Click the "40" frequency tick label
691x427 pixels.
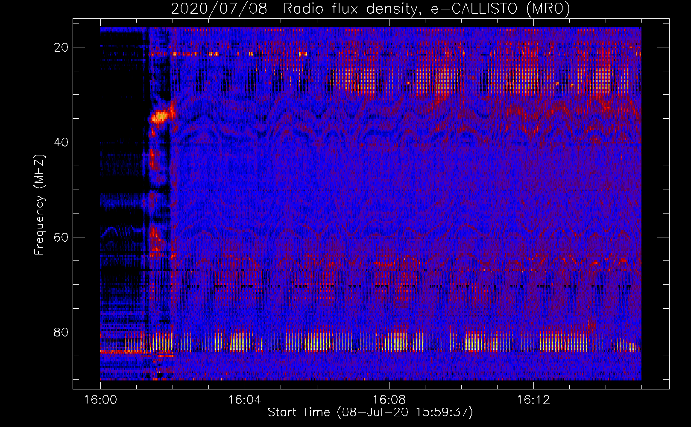click(x=61, y=142)
